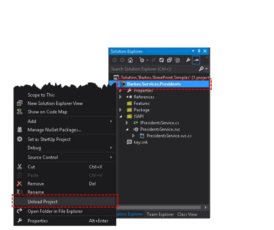The width and height of the screenshot is (274, 230).
Task: Click the Forward navigation icon in Solution Explorer
Action: click(x=122, y=60)
